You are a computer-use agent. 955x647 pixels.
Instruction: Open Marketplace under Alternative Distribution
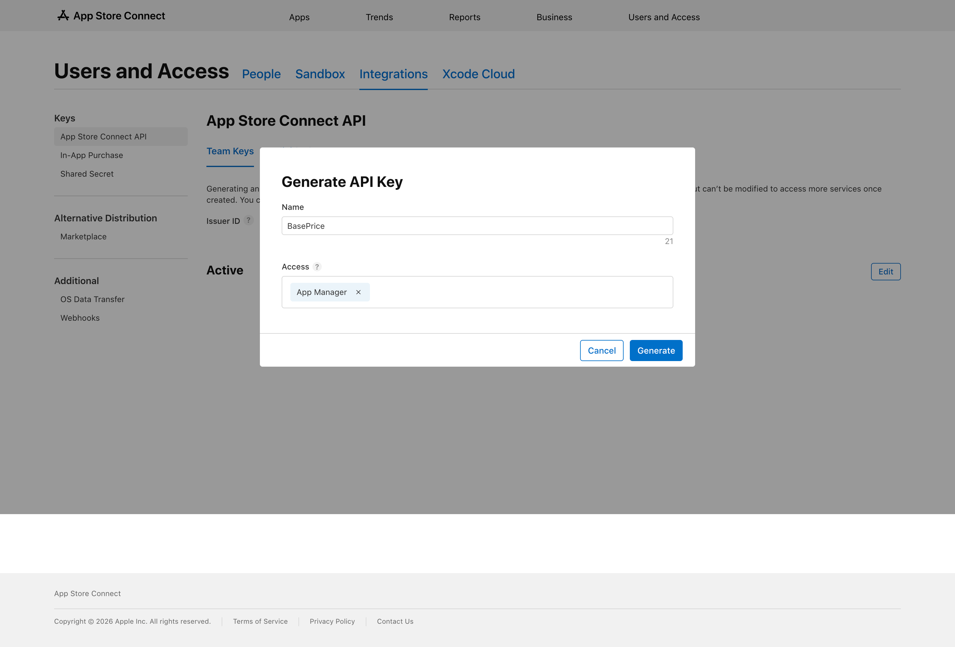tap(83, 237)
